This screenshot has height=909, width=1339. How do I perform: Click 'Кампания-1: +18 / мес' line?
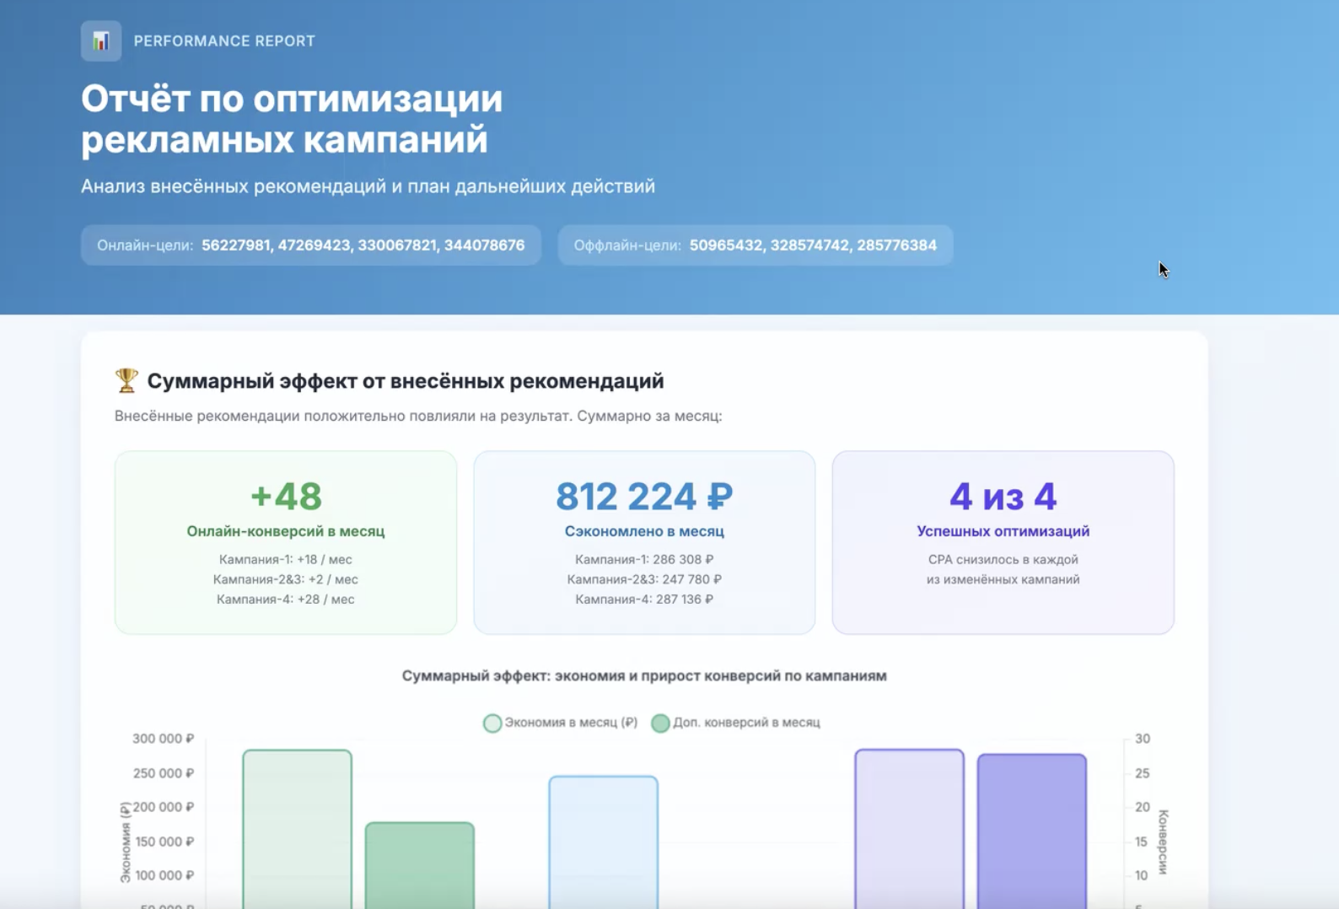[x=286, y=559]
